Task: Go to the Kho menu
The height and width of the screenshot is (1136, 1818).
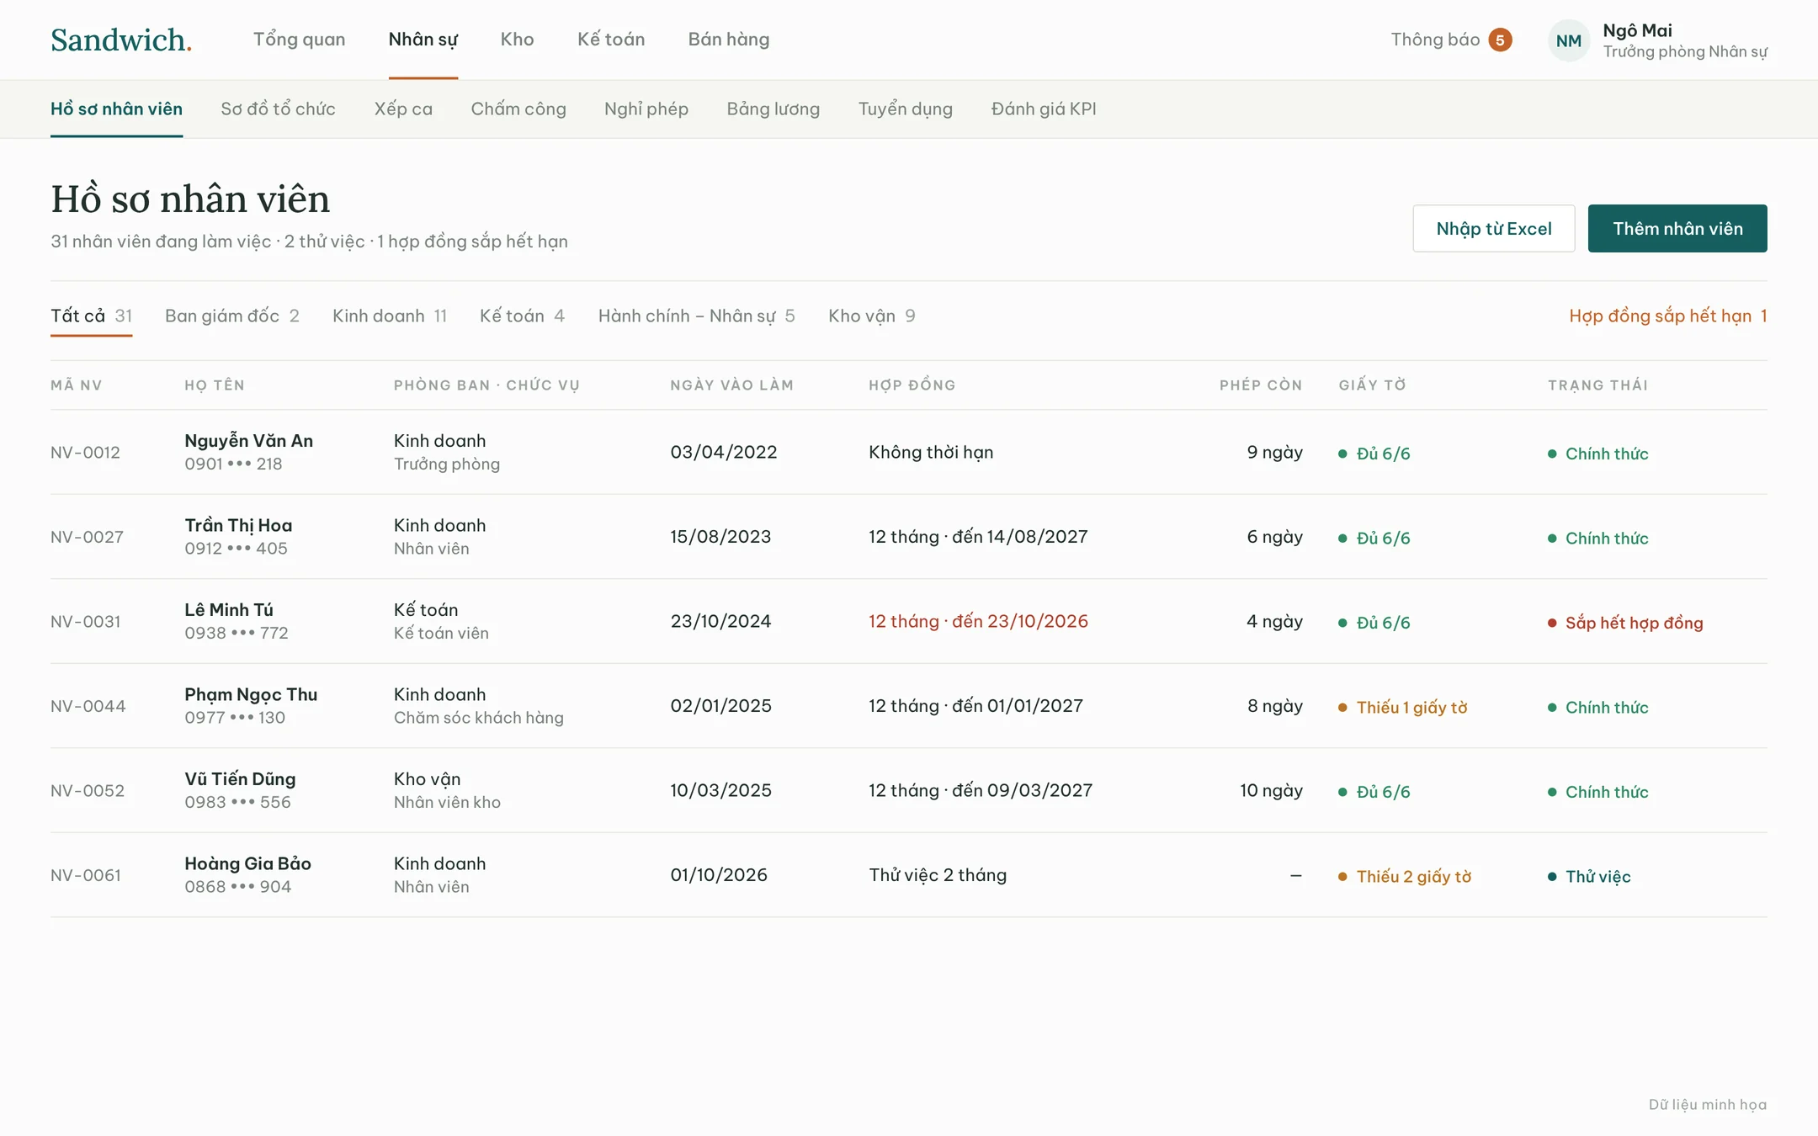Action: tap(517, 40)
